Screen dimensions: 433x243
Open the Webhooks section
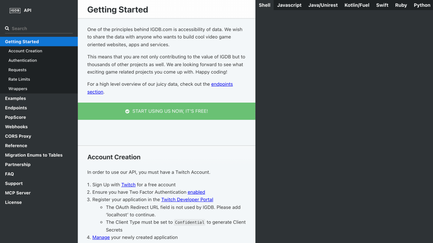pyautogui.click(x=39, y=127)
